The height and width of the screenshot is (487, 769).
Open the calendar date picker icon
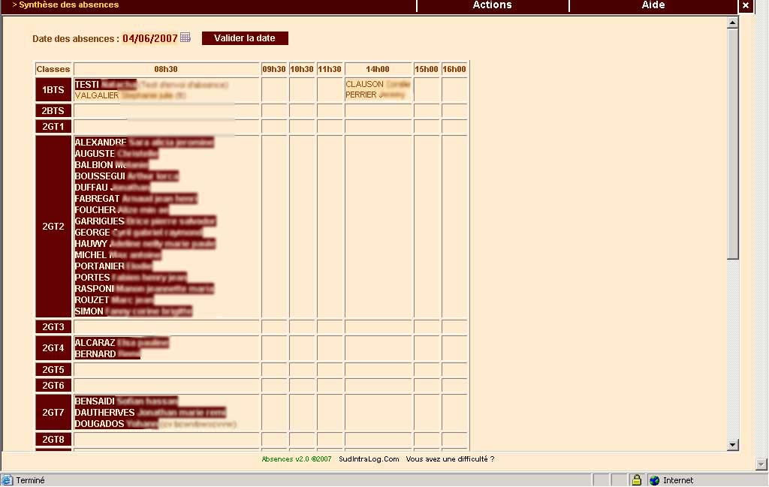point(185,38)
